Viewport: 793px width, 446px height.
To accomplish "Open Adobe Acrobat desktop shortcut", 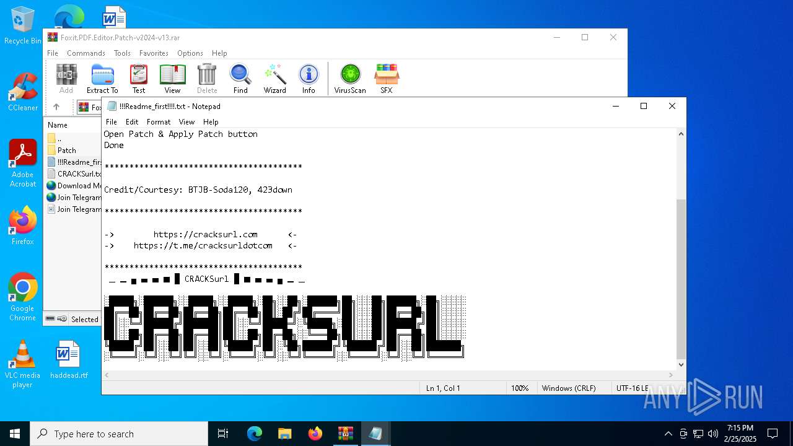I will [23, 164].
